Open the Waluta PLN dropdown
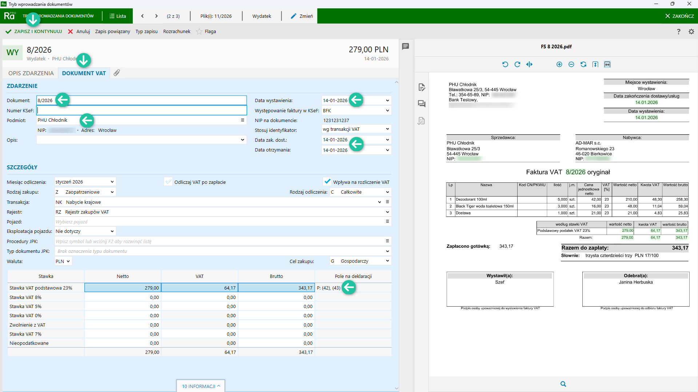The image size is (698, 392). [63, 261]
